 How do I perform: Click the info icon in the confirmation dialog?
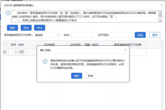(45, 62)
